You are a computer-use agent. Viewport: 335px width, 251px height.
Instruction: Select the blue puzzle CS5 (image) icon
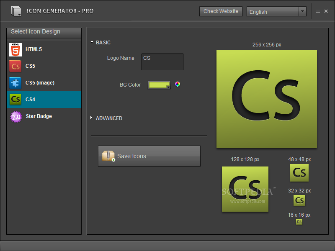click(15, 83)
